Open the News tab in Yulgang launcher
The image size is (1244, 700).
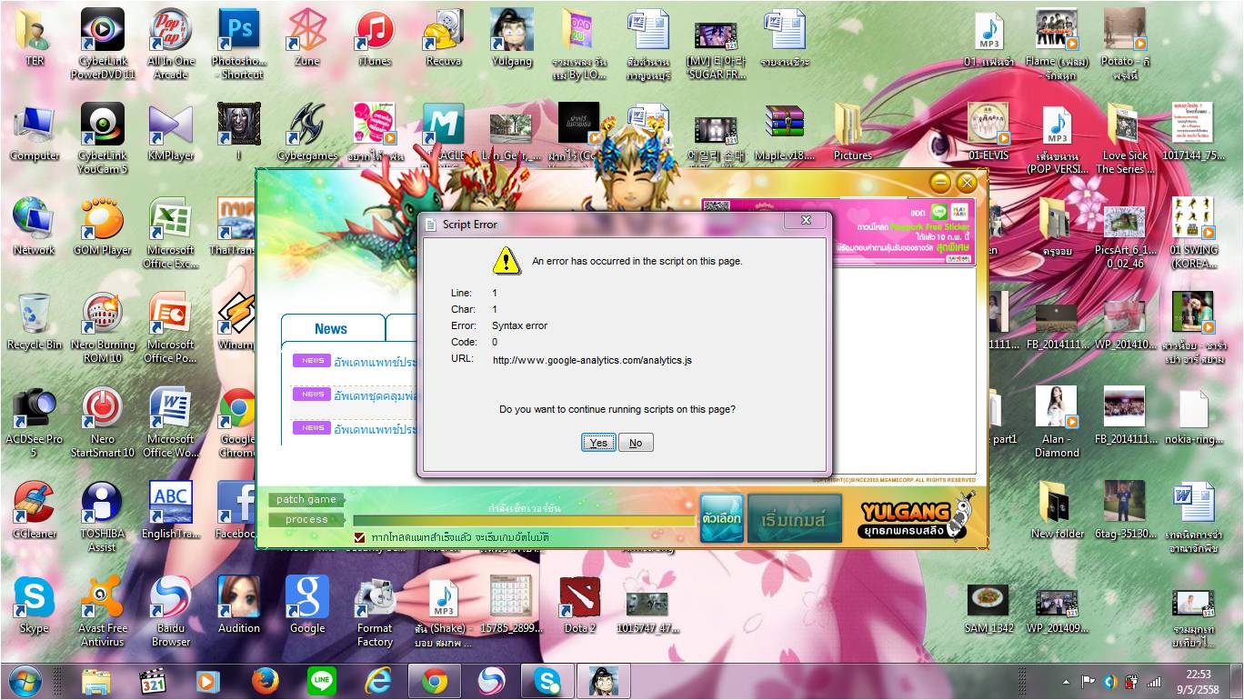point(331,328)
